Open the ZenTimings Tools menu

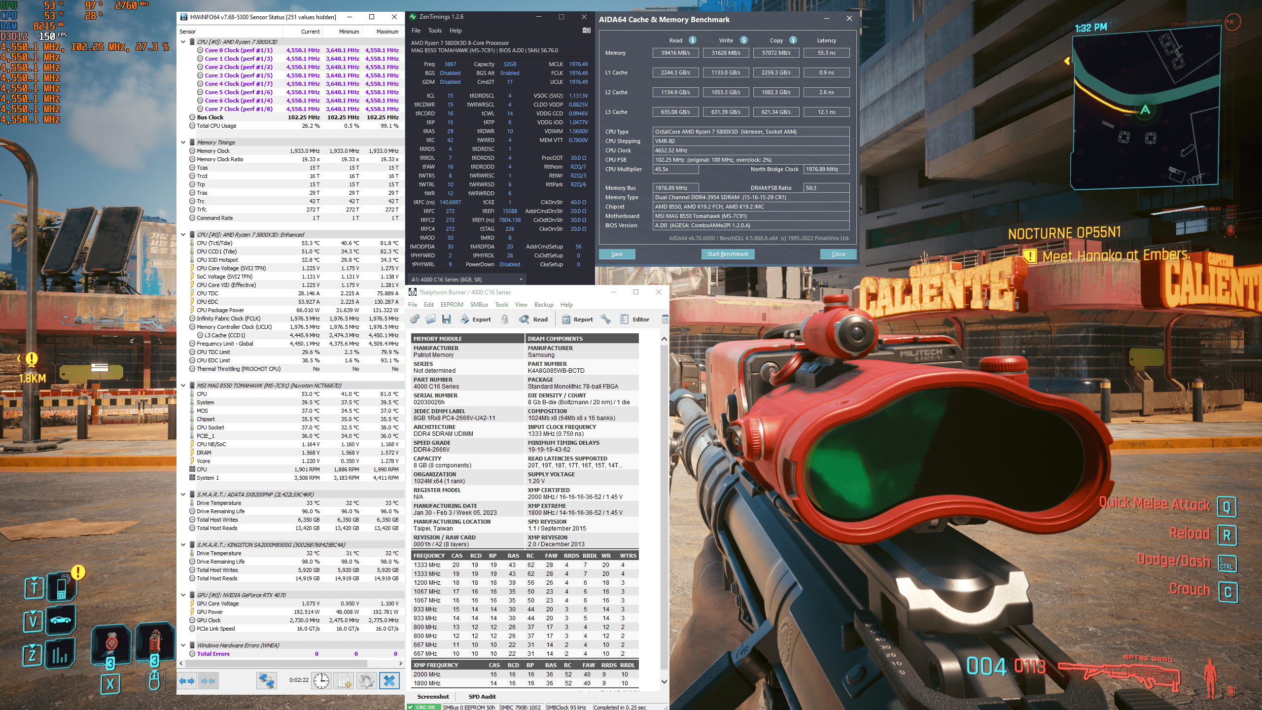click(x=435, y=31)
